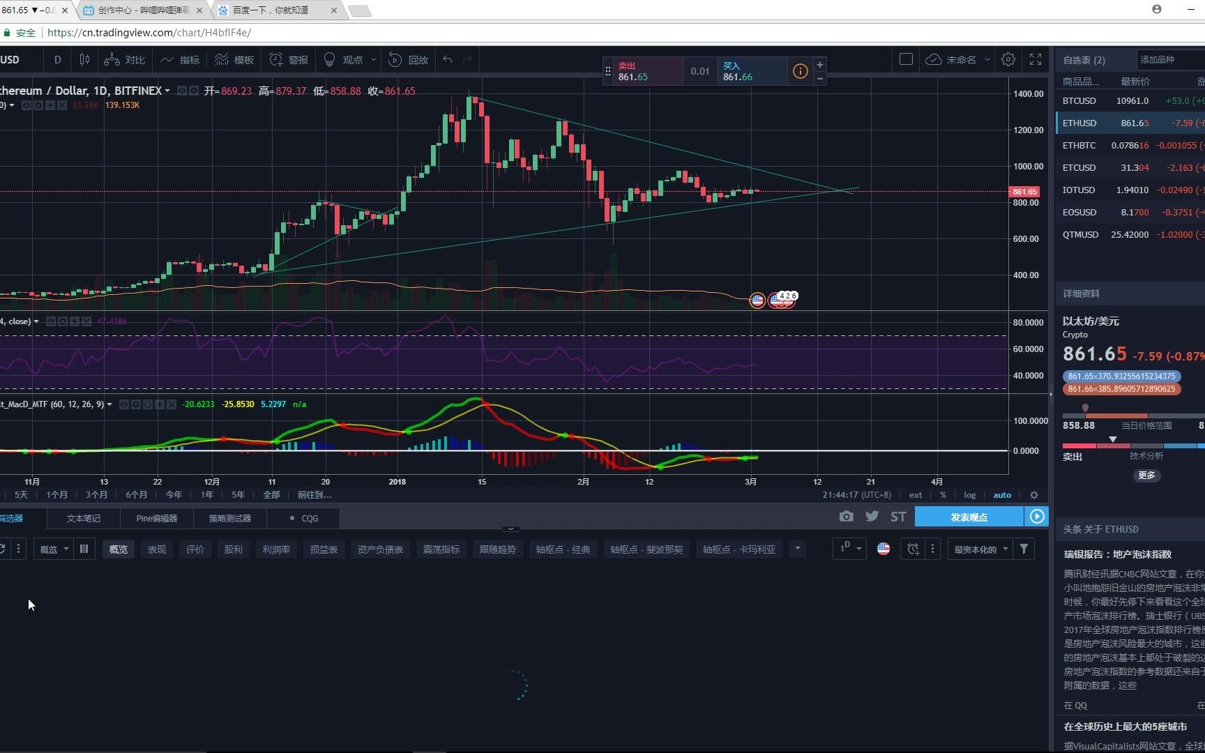
Task: Open chart axis settings gear at bottom
Action: (1034, 495)
